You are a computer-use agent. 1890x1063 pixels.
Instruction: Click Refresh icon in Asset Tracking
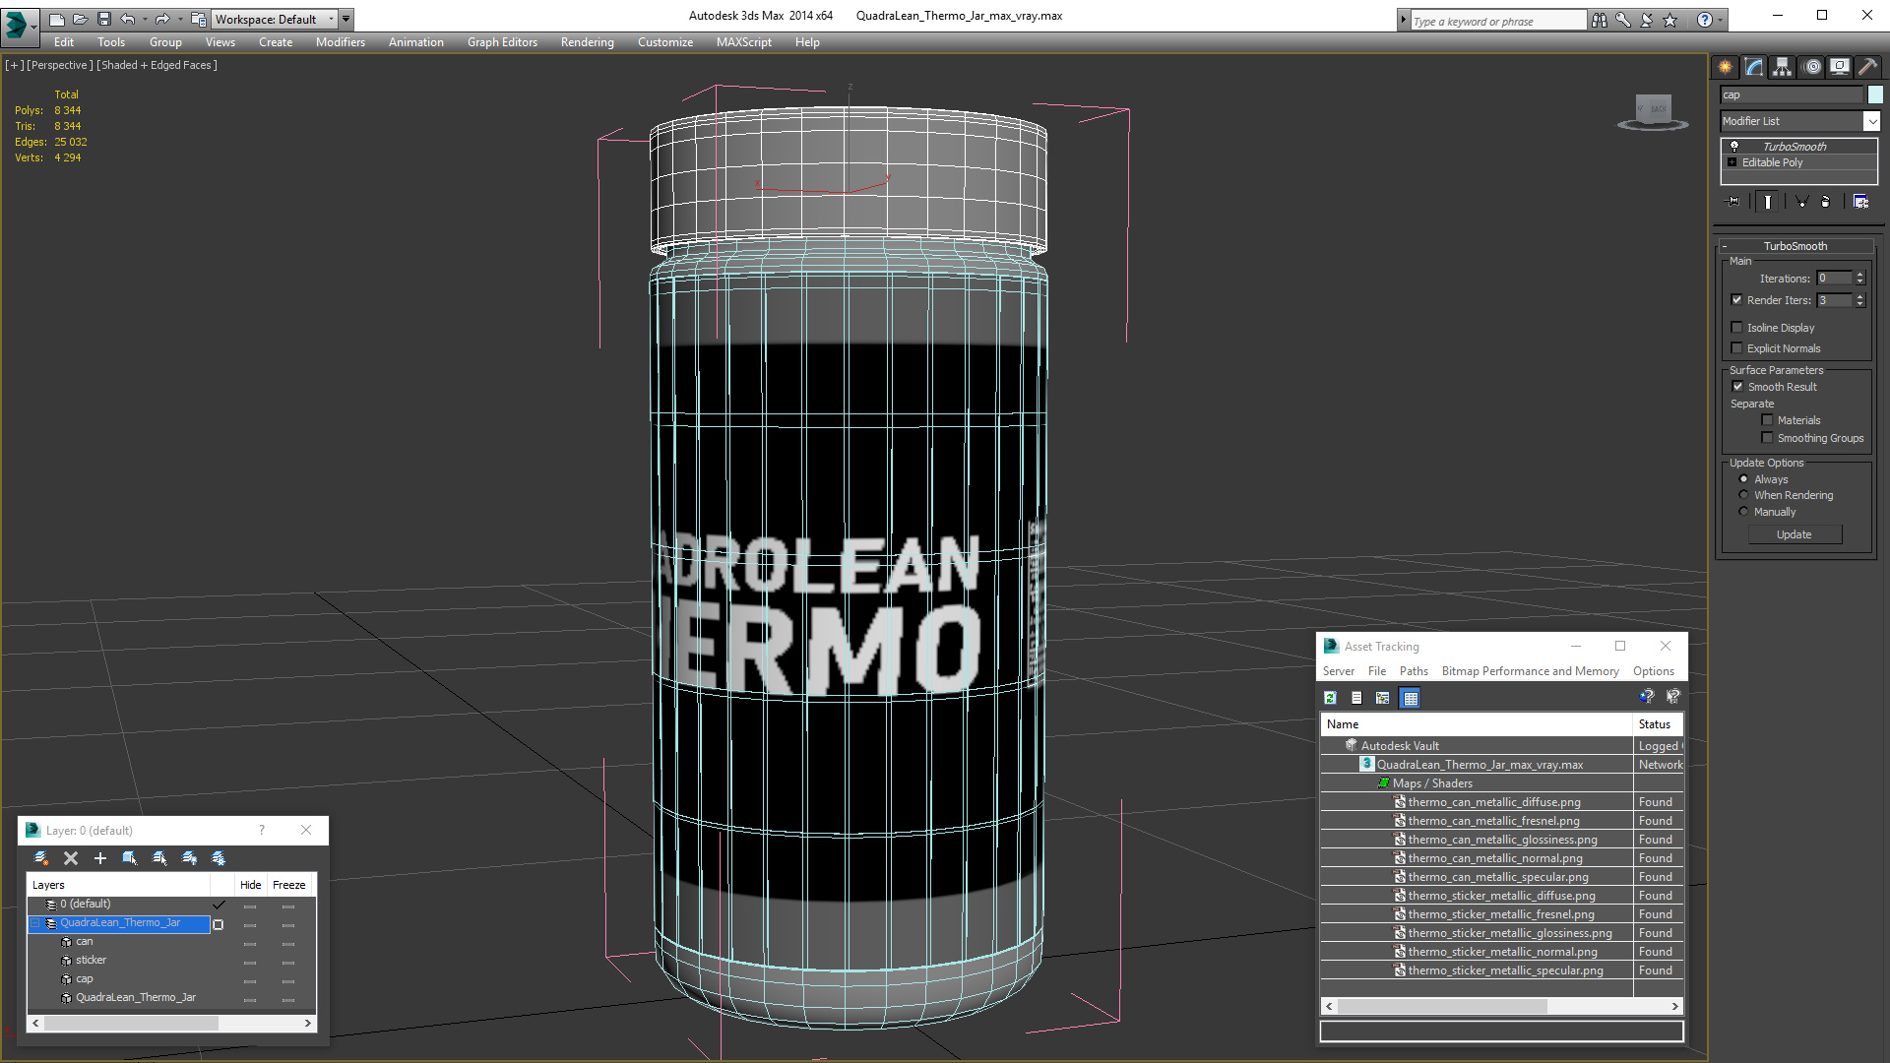(x=1330, y=698)
